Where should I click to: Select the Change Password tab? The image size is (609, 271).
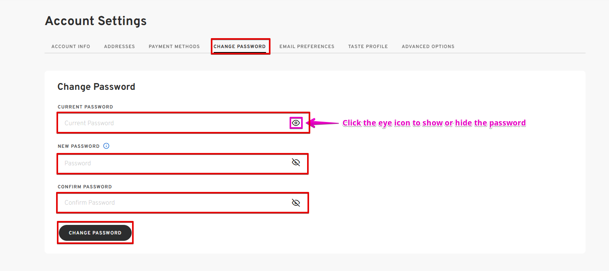tap(239, 46)
